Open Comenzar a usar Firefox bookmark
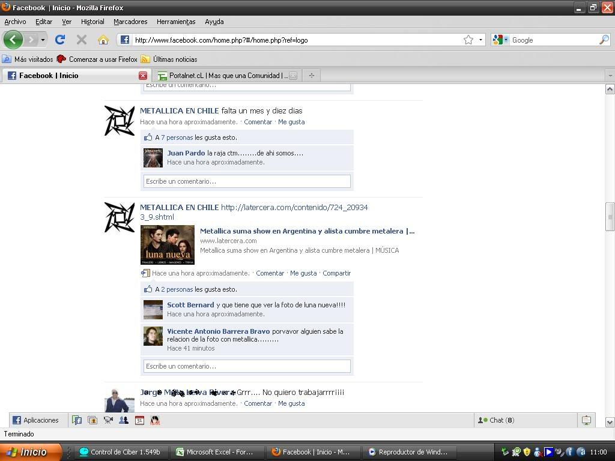Viewport: 615px width, 461px height. pyautogui.click(x=97, y=59)
